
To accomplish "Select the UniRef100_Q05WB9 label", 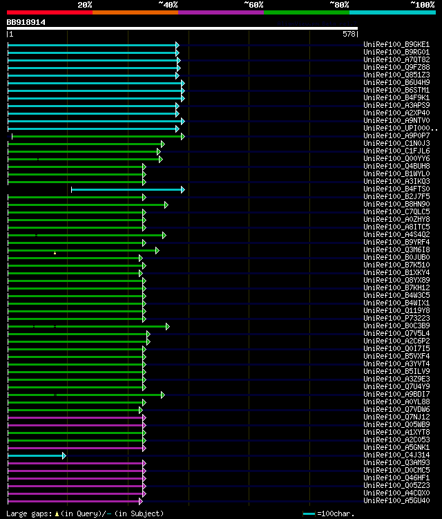I will click(396, 424).
